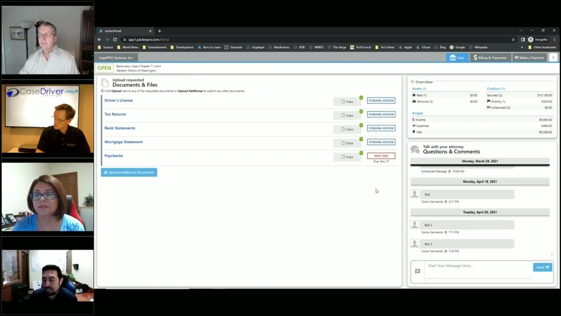This screenshot has height=316, width=561.
Task: Show more bookmarks chevron
Action: (x=522, y=47)
